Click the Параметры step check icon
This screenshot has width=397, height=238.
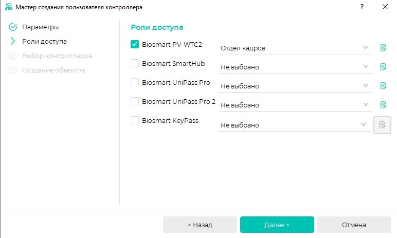[13, 27]
